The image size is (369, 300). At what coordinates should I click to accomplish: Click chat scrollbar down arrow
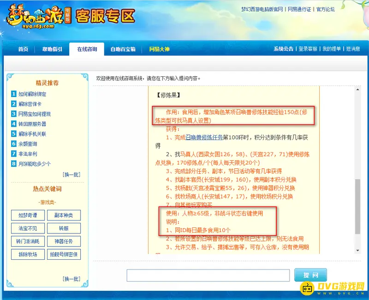click(x=357, y=251)
